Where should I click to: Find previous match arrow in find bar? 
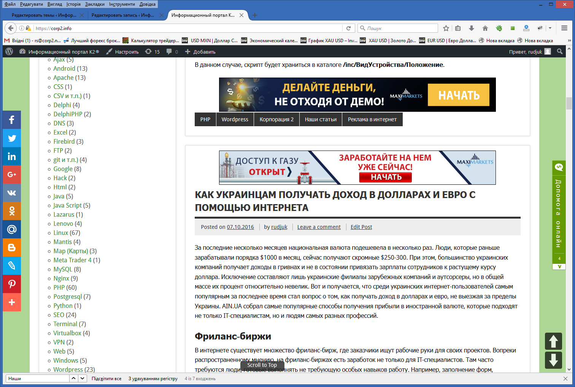74,378
